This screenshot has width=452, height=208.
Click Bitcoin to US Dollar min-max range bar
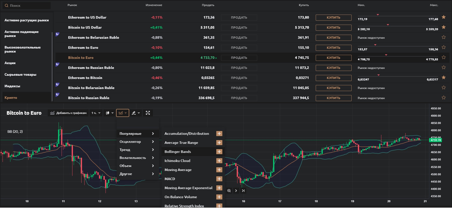(398, 26)
